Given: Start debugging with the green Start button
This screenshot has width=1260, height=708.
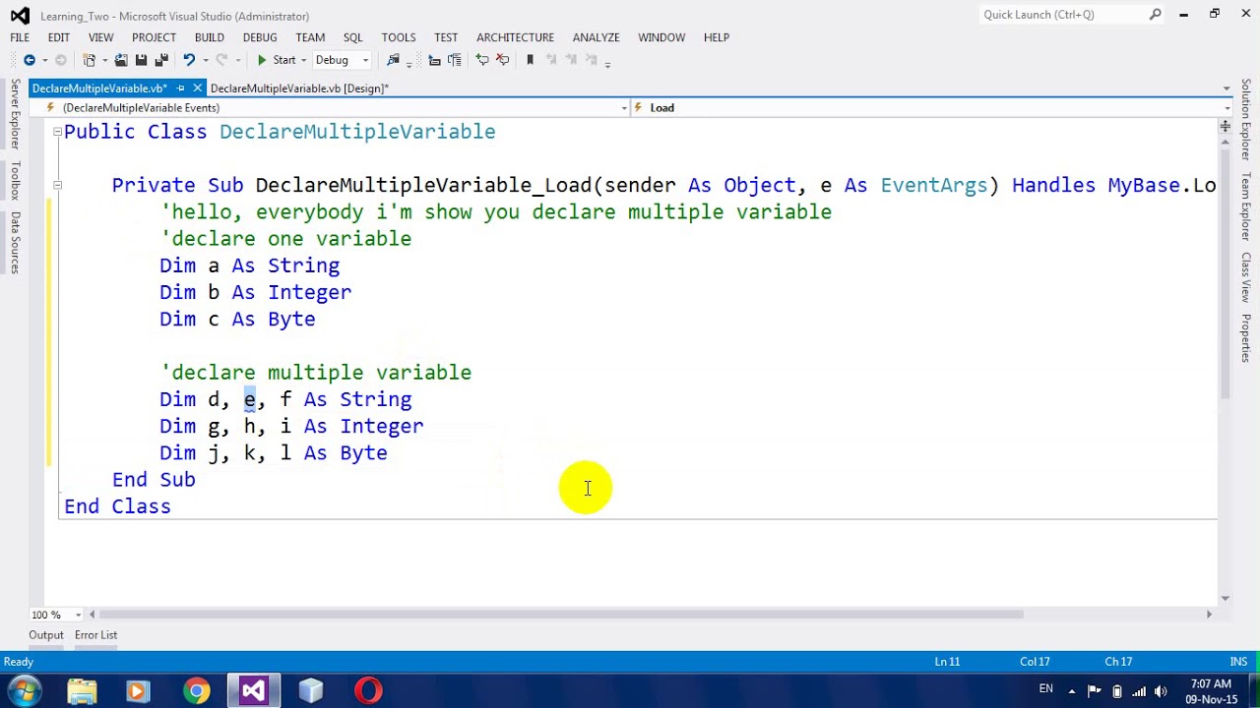Looking at the screenshot, I should (277, 60).
